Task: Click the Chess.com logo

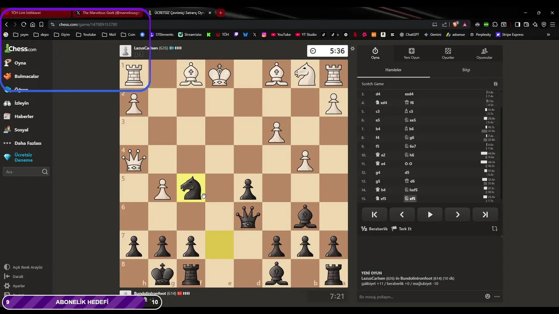Action: (21, 49)
